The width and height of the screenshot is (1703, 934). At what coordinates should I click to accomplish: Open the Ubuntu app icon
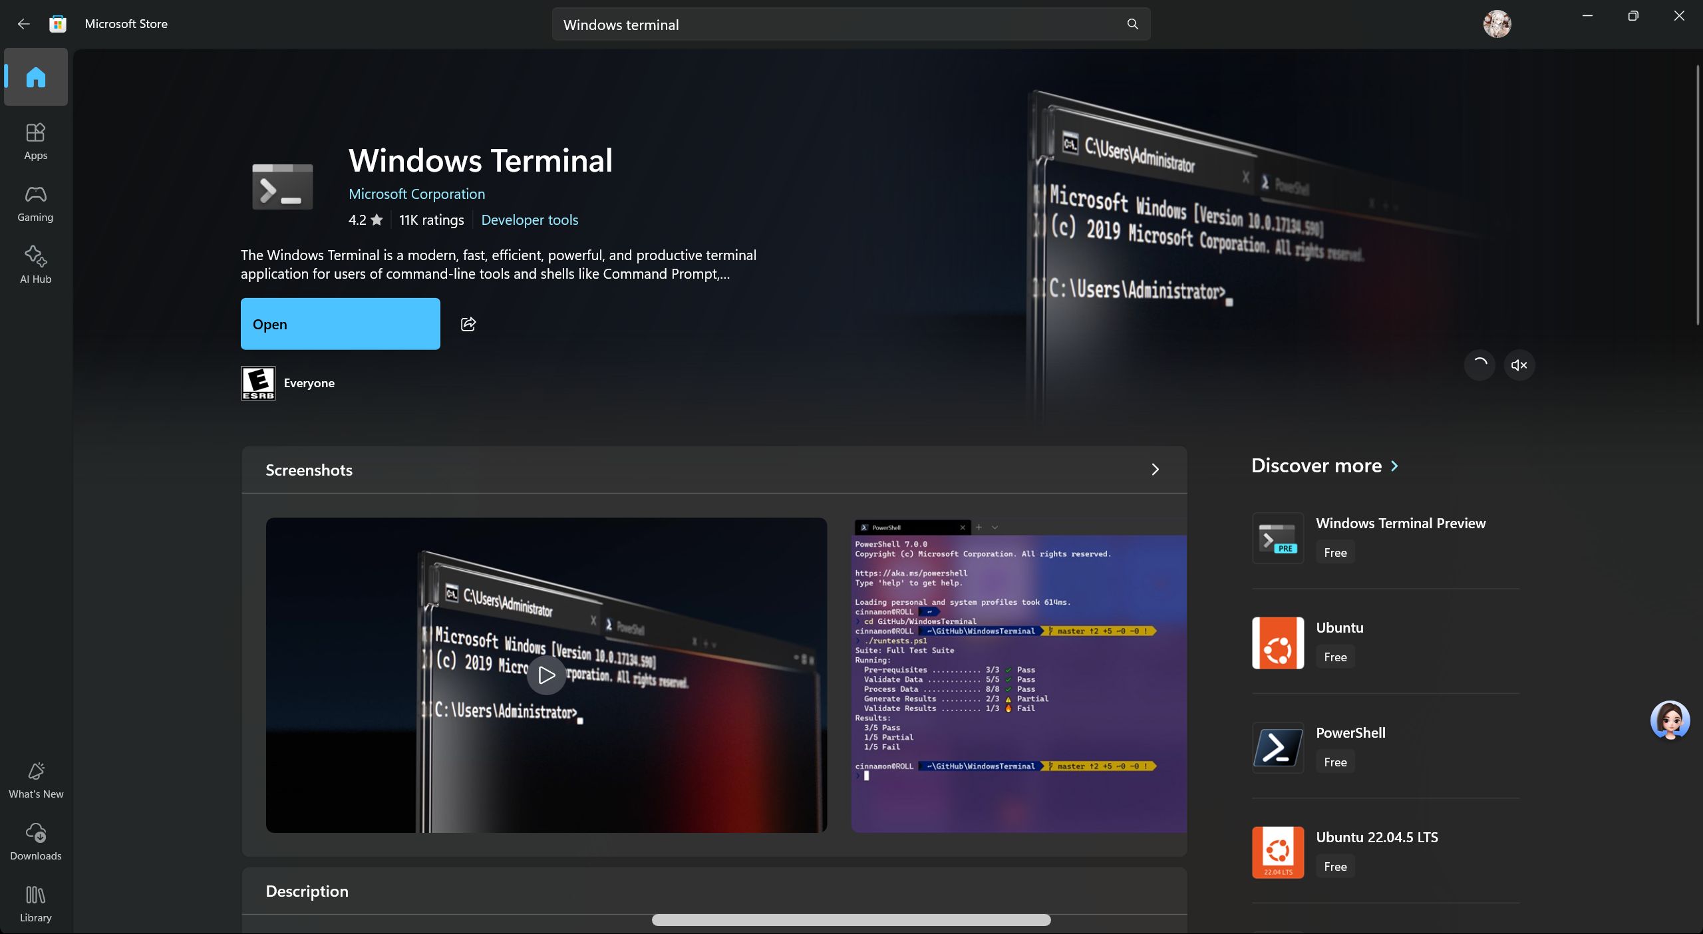(x=1278, y=643)
